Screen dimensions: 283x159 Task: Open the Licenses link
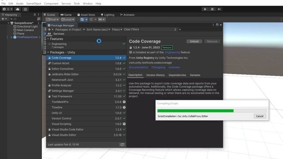click(x=174, y=67)
